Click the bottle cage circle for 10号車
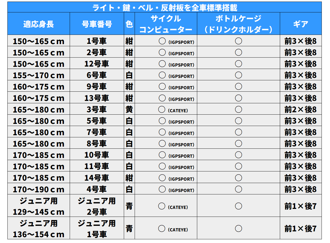Screen dimensions: 330x243 [238, 155]
